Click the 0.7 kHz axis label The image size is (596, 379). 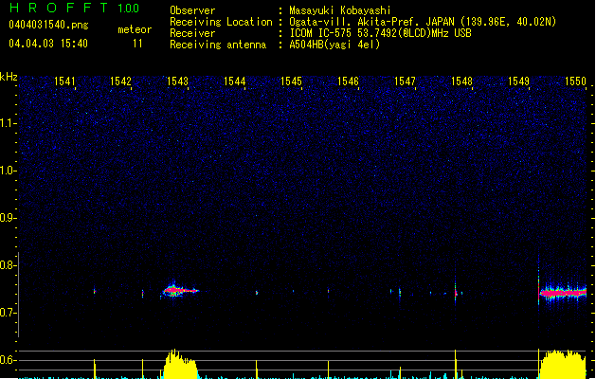8,313
